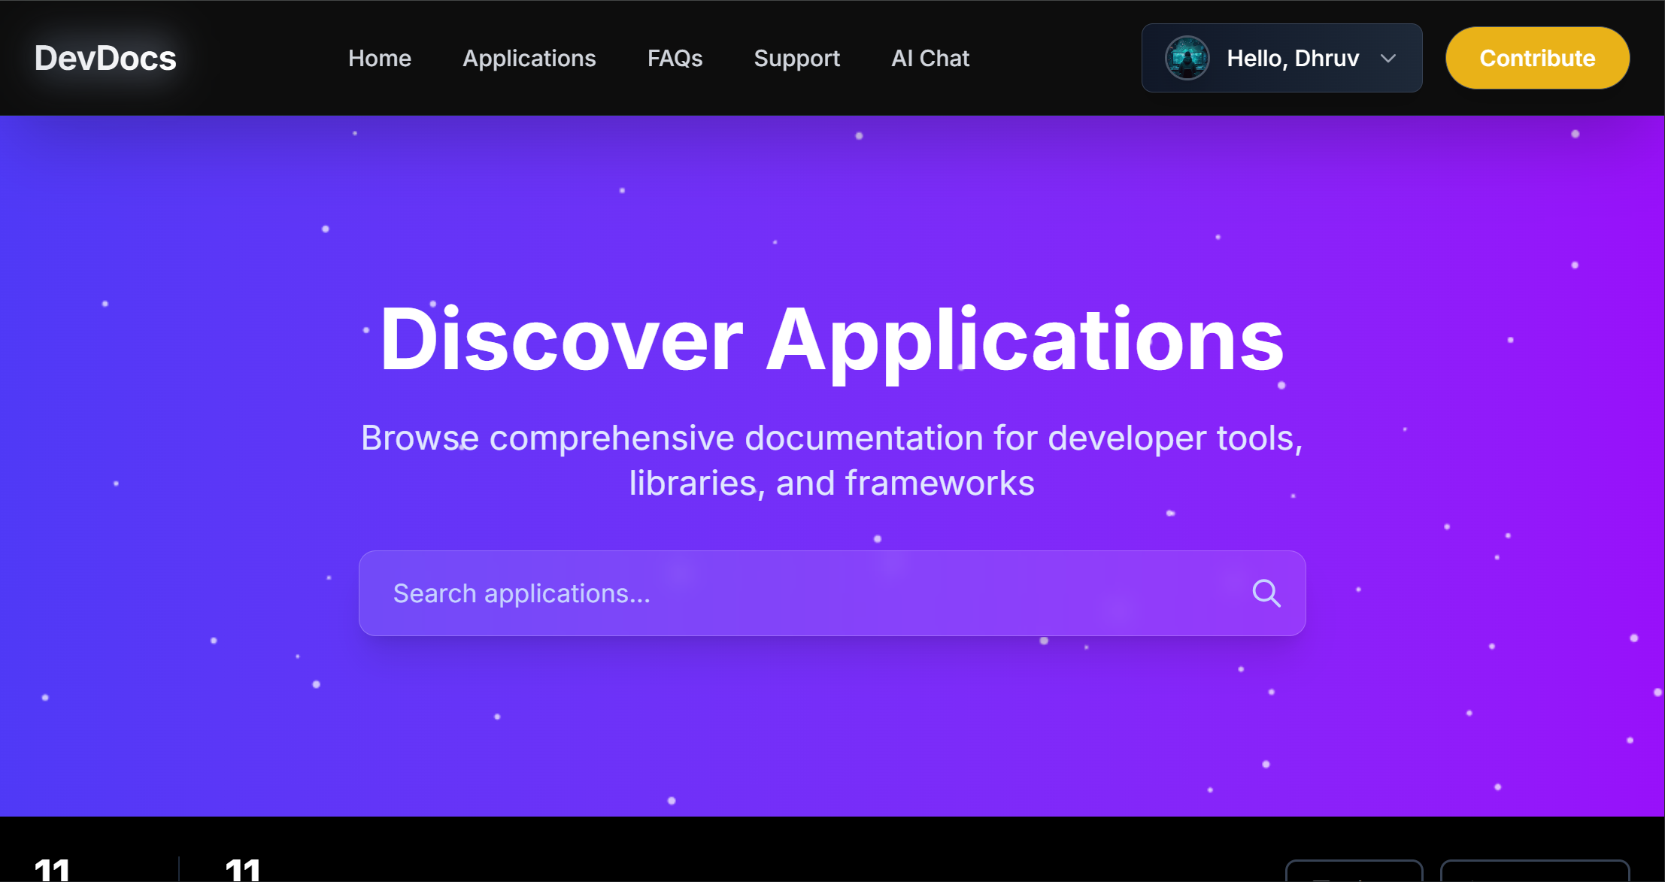Focus the Search applications input field

click(x=832, y=593)
